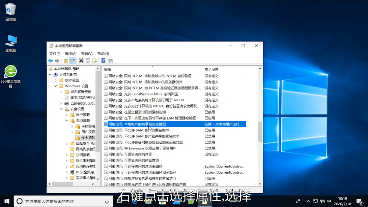
Task: Click the Delete (X) toolbar icon
Action: pyautogui.click(x=81, y=61)
